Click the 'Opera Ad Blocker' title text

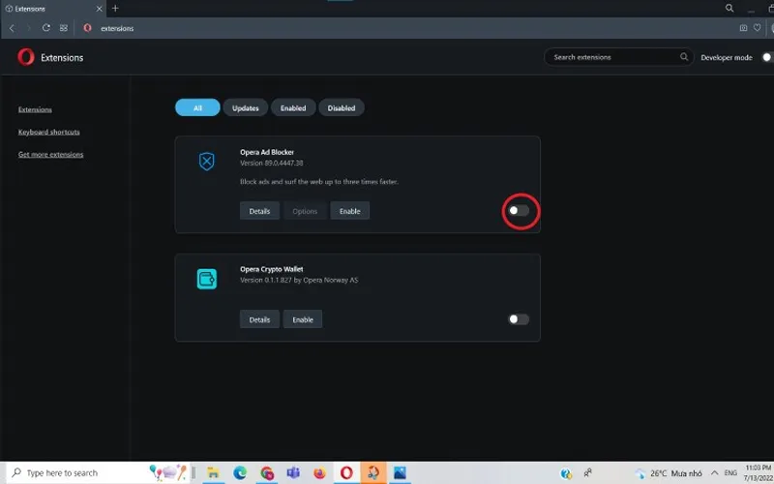(267, 152)
